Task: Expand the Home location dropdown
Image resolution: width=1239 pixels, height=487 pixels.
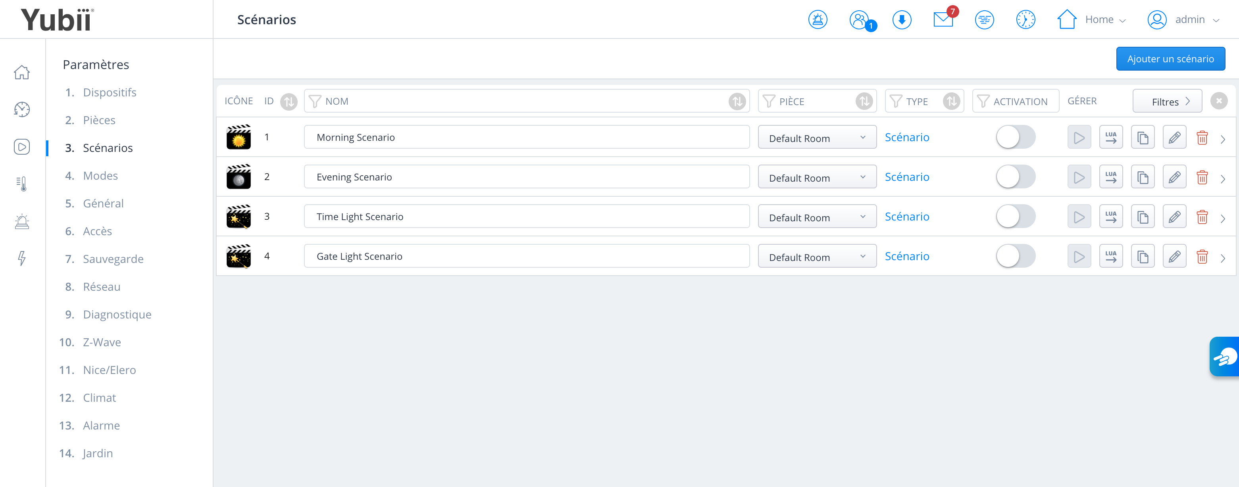Action: (x=1092, y=20)
